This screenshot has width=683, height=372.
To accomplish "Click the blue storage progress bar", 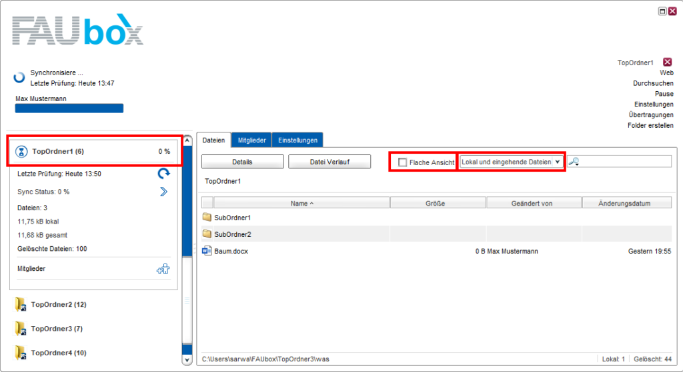I will tap(69, 108).
